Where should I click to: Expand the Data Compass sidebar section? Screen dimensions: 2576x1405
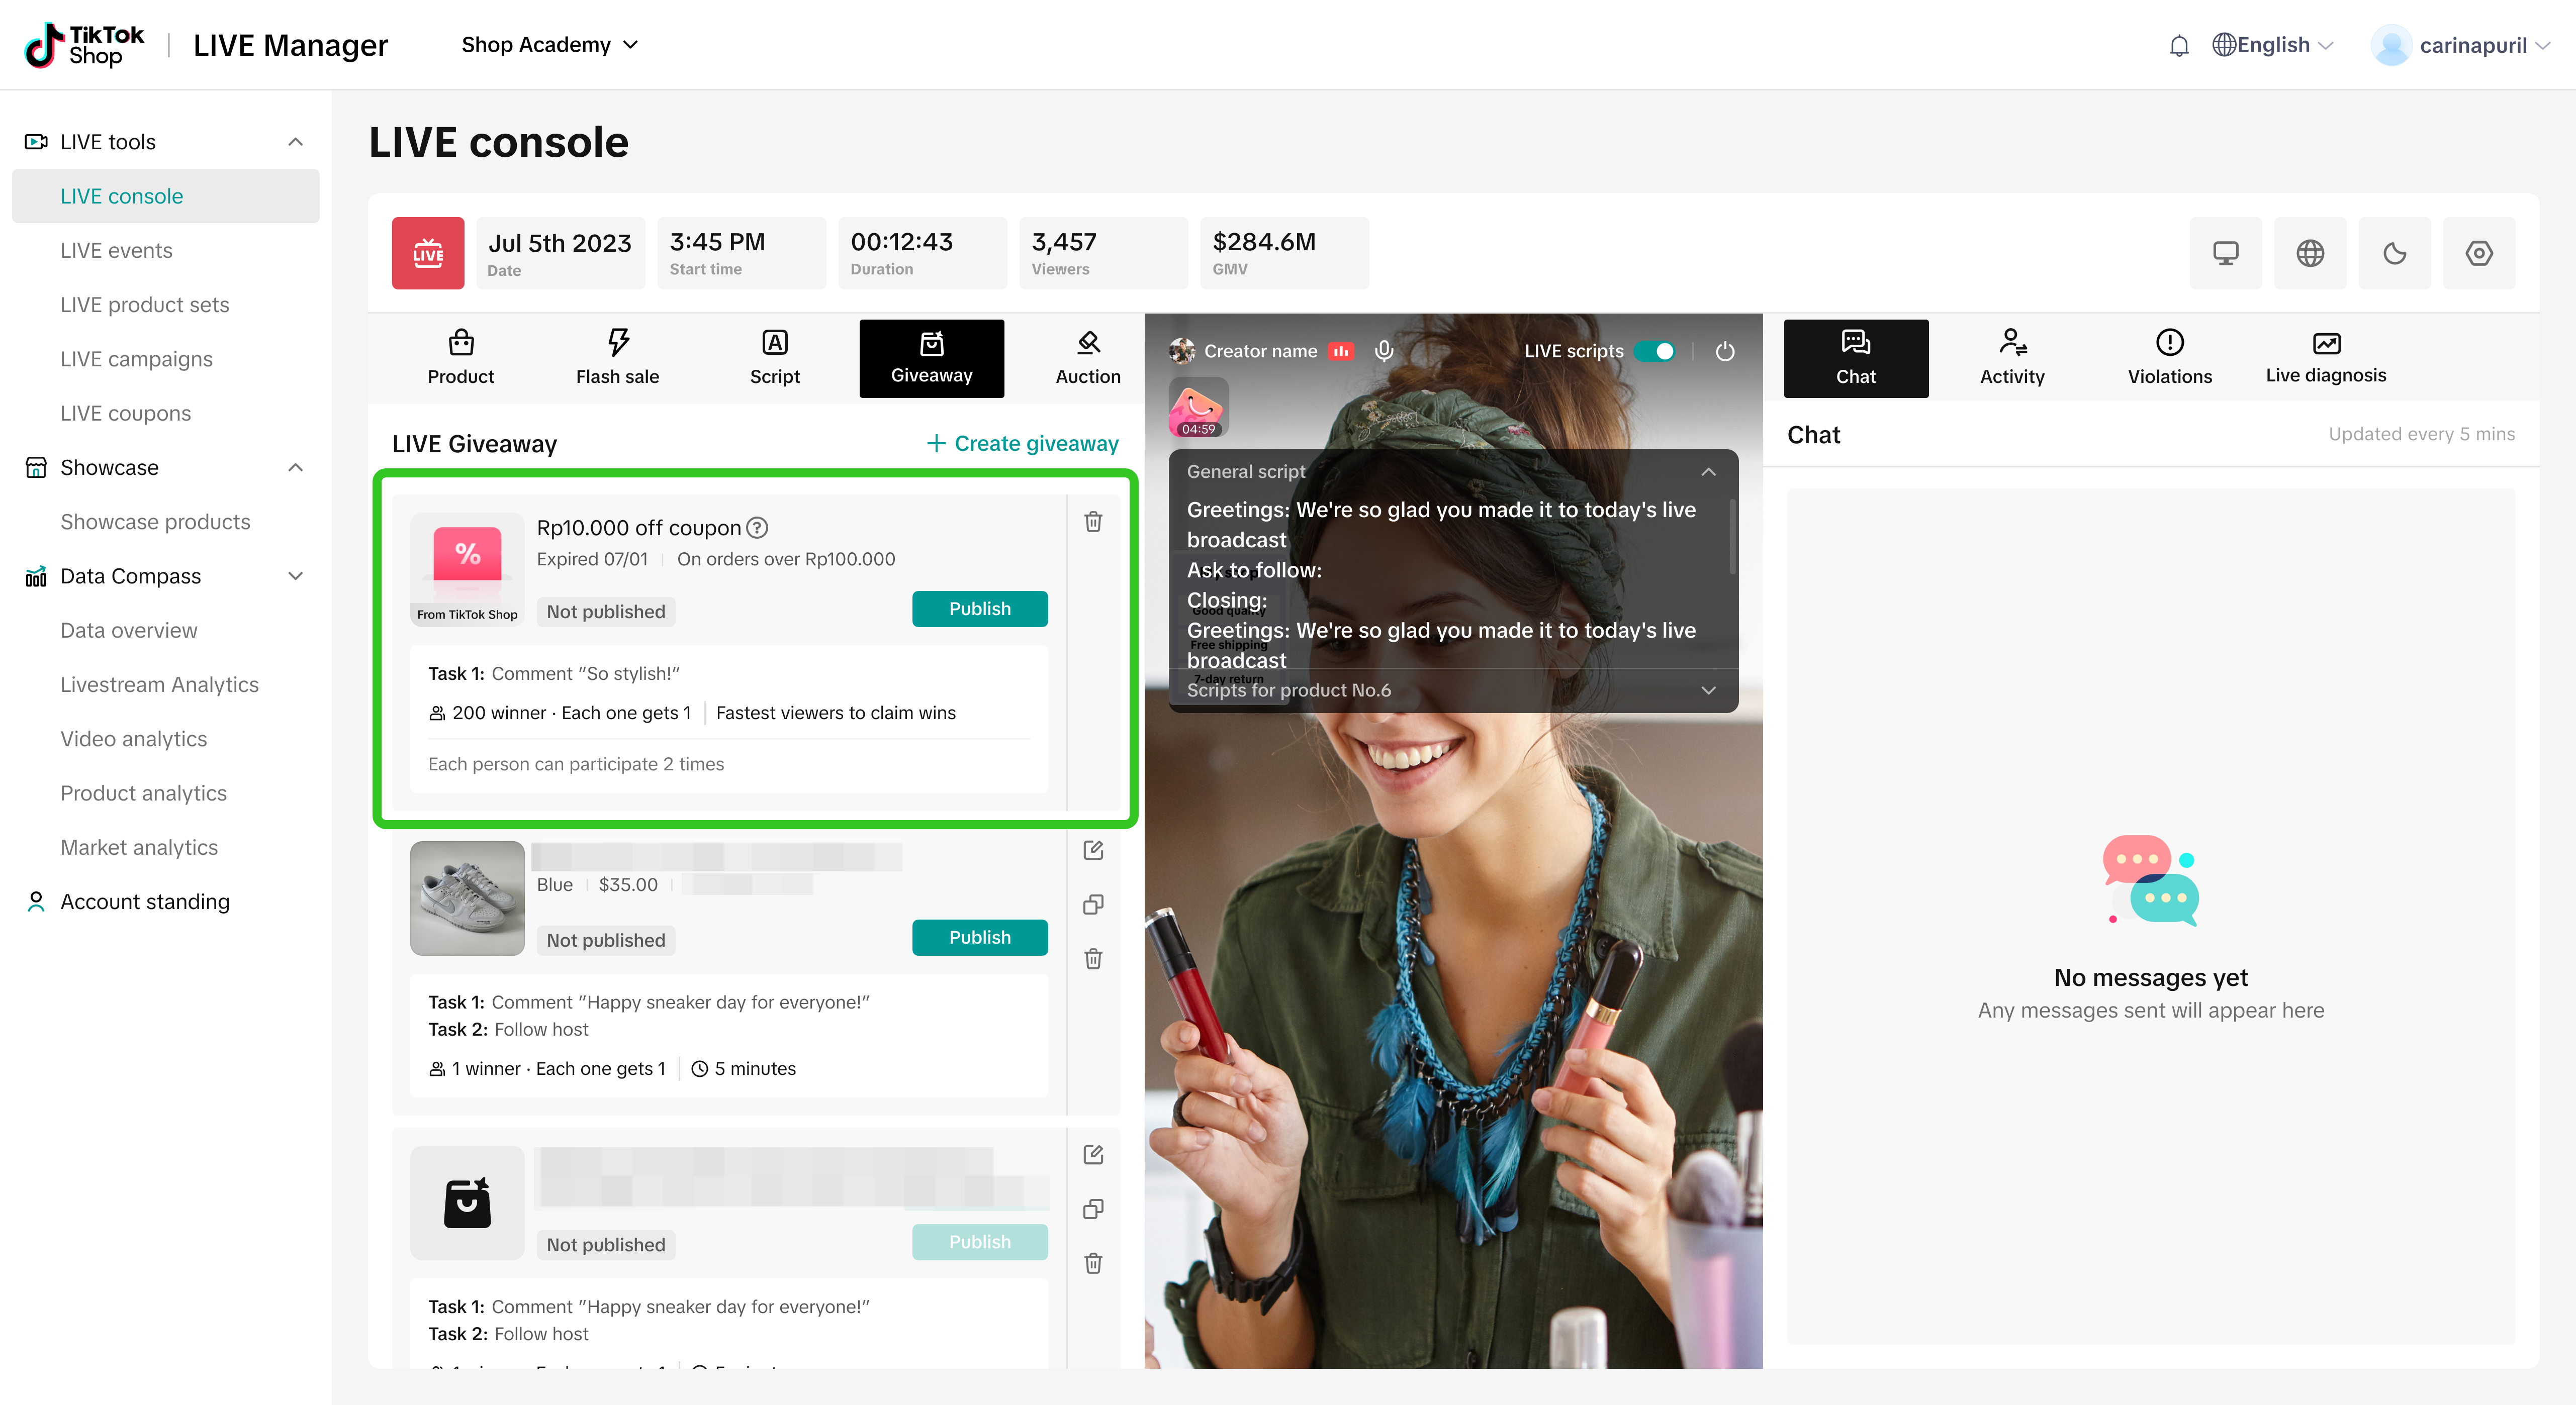tap(295, 576)
